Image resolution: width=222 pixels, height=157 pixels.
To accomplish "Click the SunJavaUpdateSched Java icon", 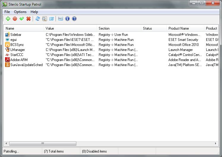I will coord(7,65).
